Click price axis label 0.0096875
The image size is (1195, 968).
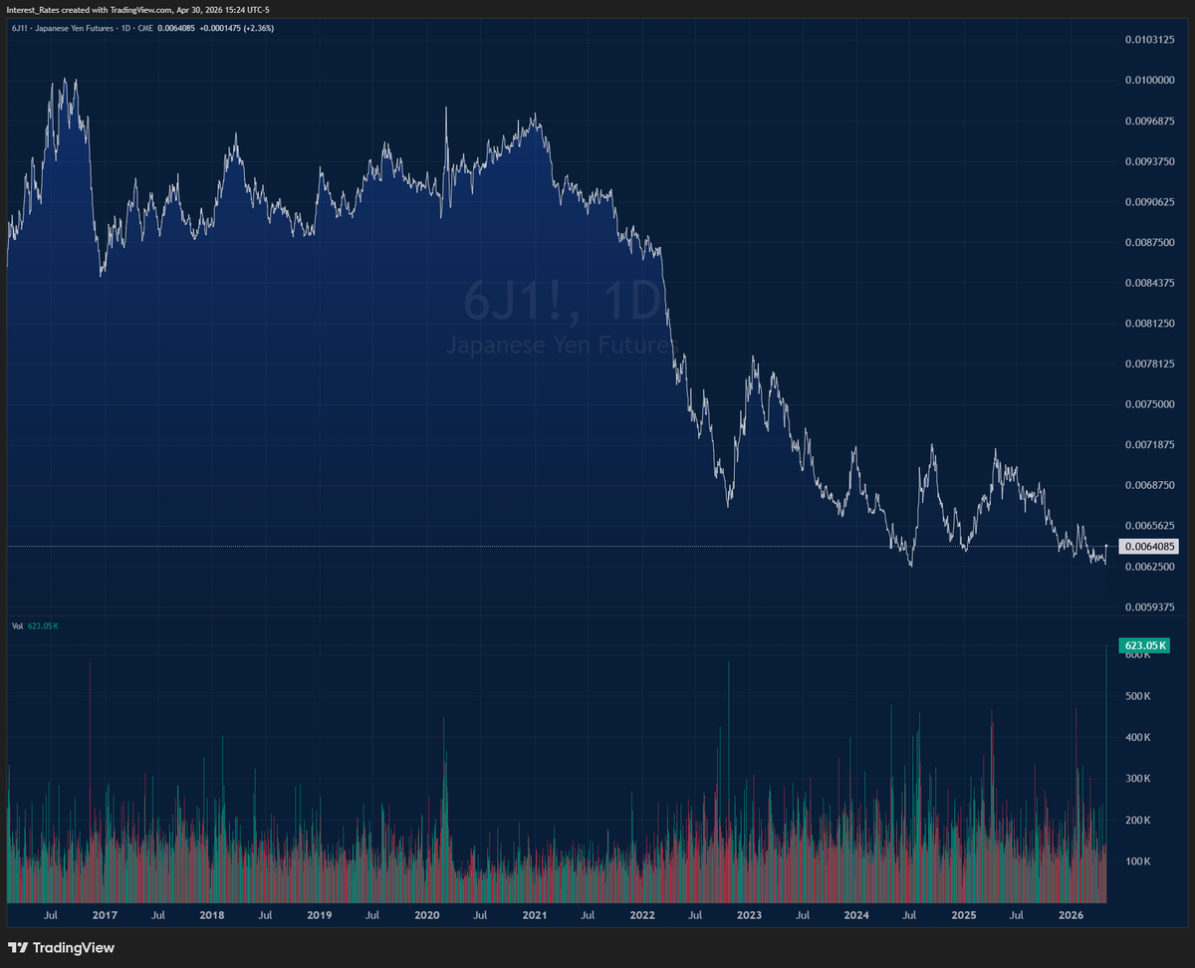point(1149,121)
